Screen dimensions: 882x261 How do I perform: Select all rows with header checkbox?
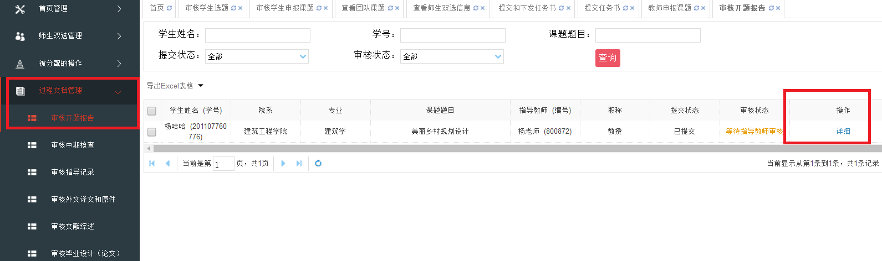coord(152,111)
